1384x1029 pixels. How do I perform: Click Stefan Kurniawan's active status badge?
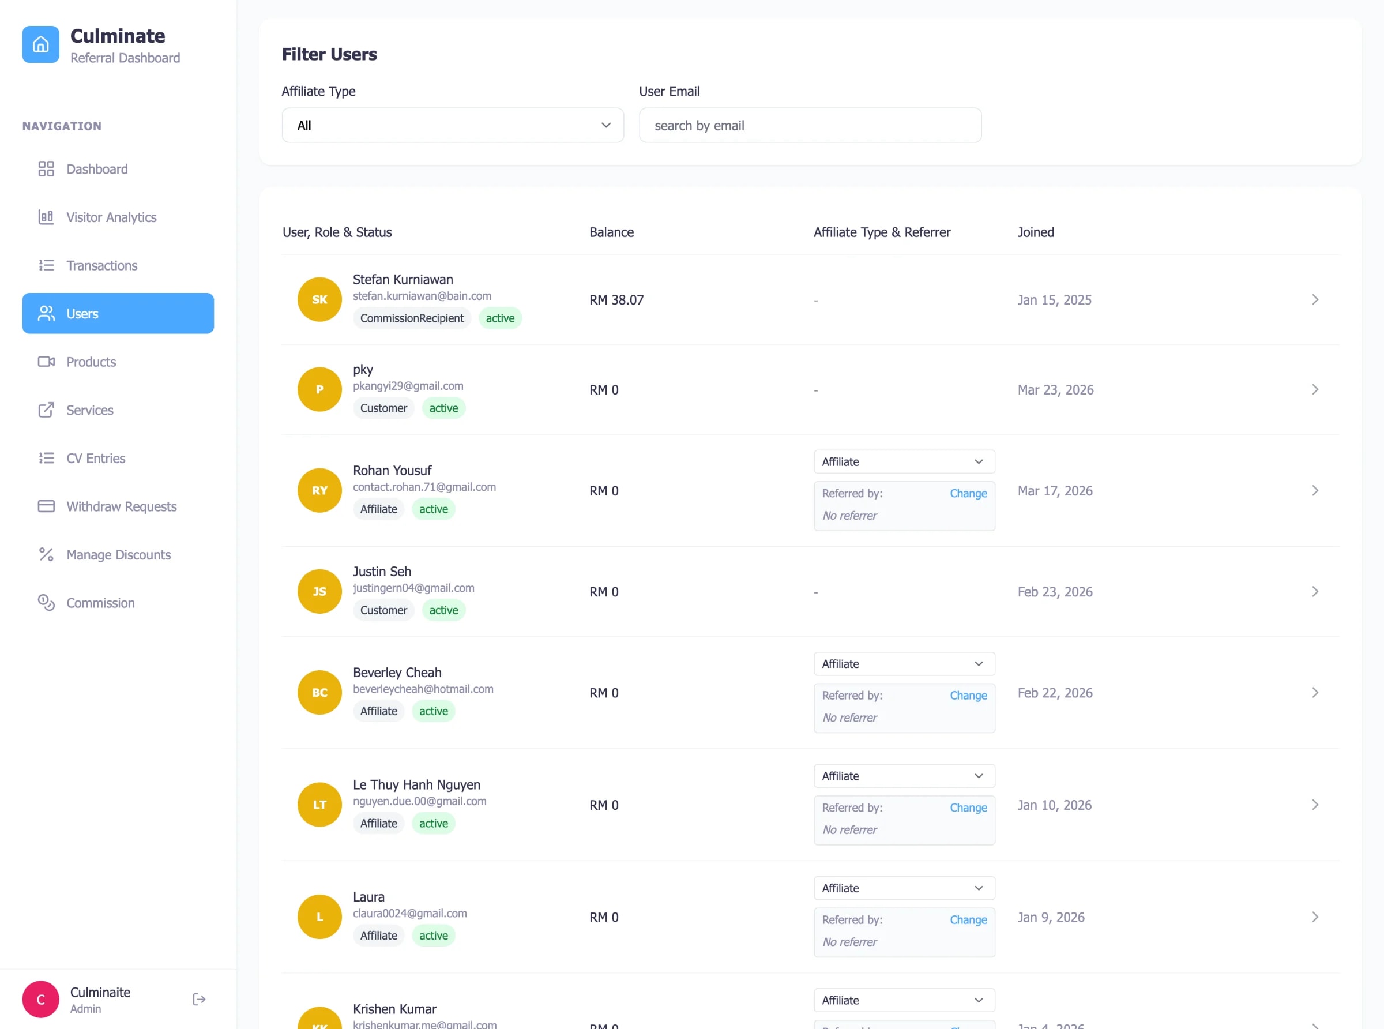coord(500,318)
